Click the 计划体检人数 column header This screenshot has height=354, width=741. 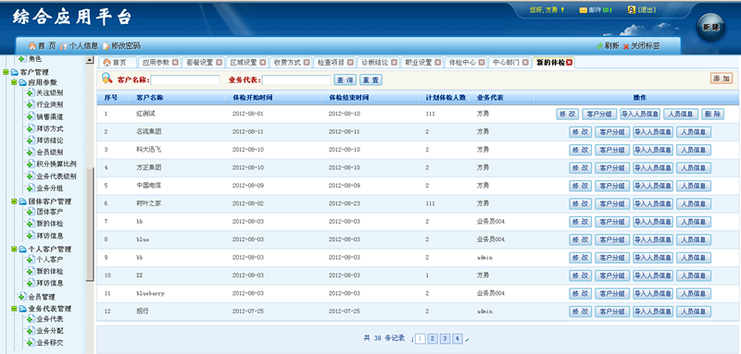pos(446,98)
